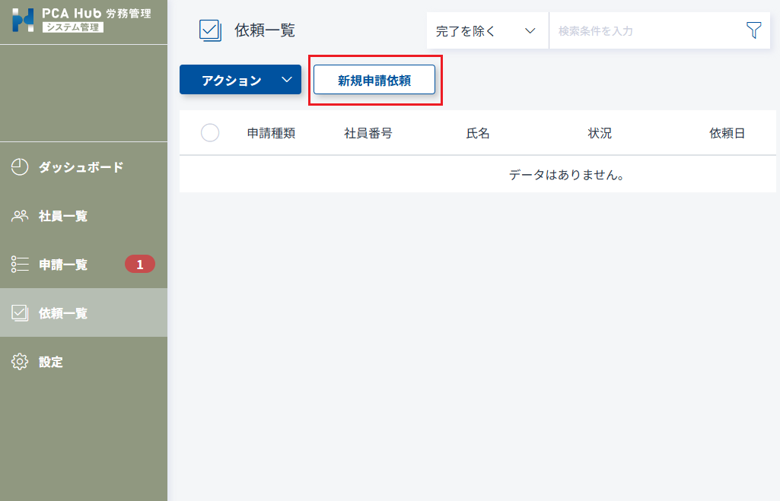Open the filter funnel icon
The height and width of the screenshot is (501, 780).
click(x=753, y=30)
